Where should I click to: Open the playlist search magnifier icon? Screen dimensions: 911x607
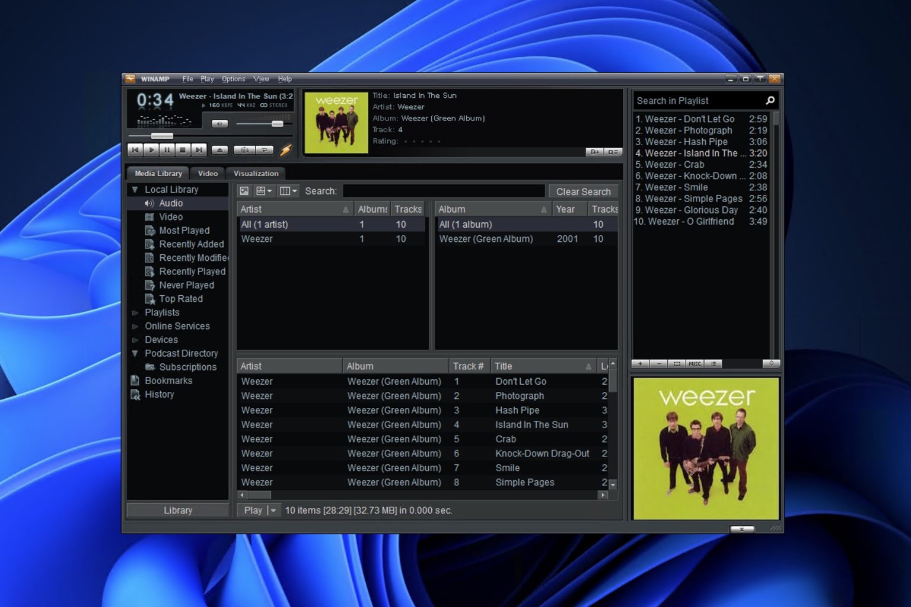pos(769,100)
